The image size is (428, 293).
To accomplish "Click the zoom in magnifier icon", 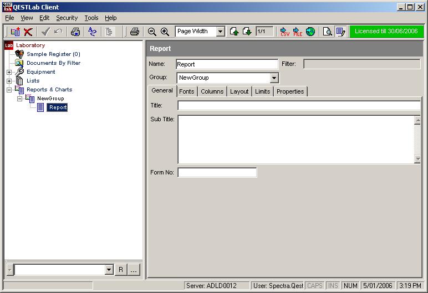I will click(165, 32).
